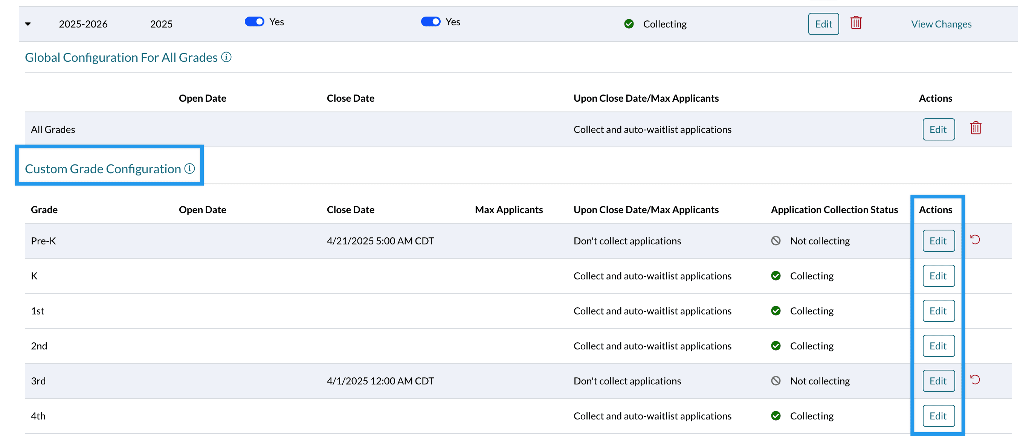The width and height of the screenshot is (1029, 436).
Task: Edit the 2nd grade settings
Action: (938, 346)
